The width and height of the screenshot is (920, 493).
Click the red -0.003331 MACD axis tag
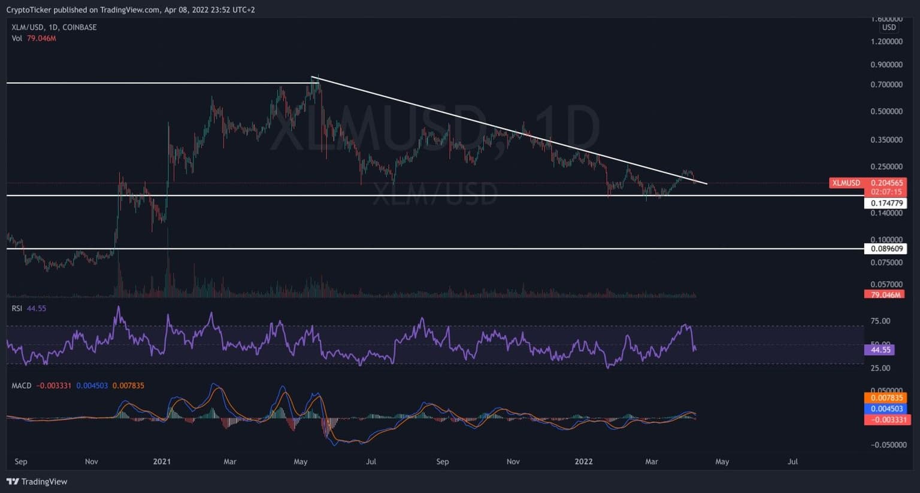(x=885, y=419)
